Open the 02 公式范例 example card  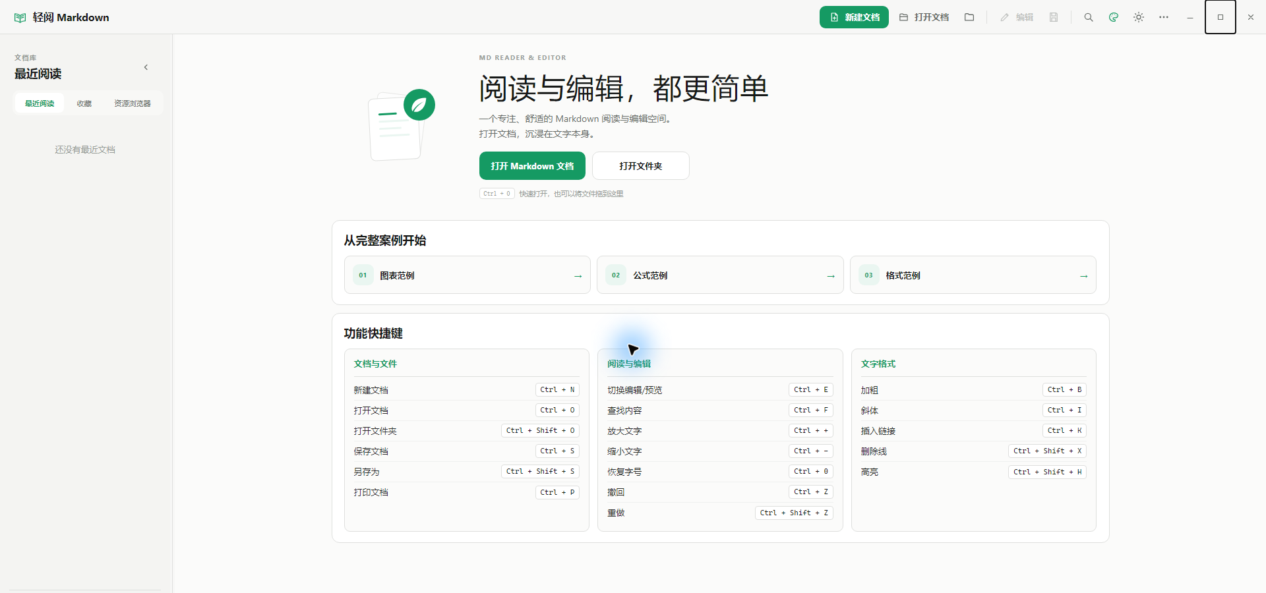point(720,275)
